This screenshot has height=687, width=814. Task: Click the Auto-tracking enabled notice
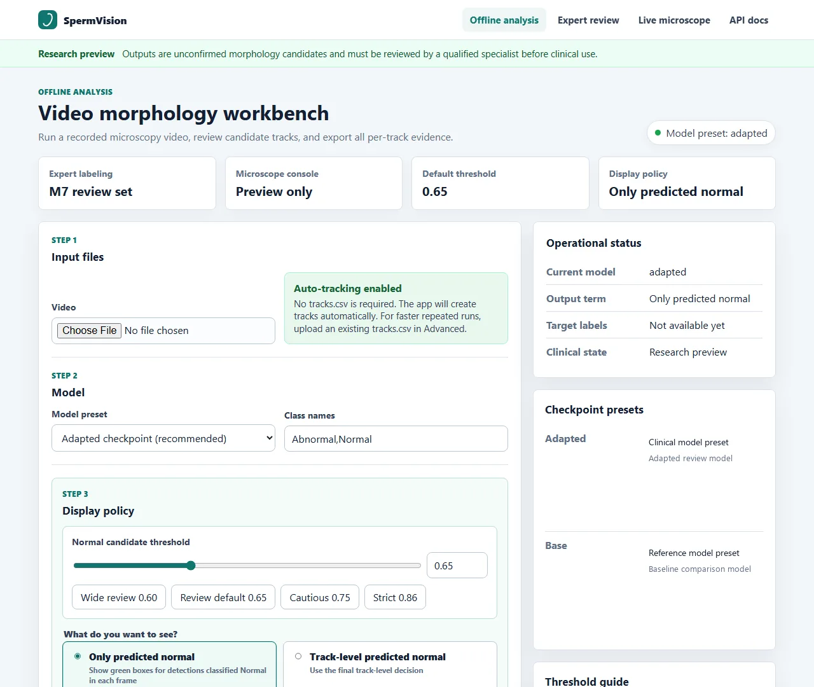[x=396, y=308]
